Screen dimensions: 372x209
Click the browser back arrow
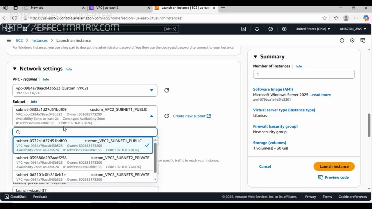[x=5, y=18]
